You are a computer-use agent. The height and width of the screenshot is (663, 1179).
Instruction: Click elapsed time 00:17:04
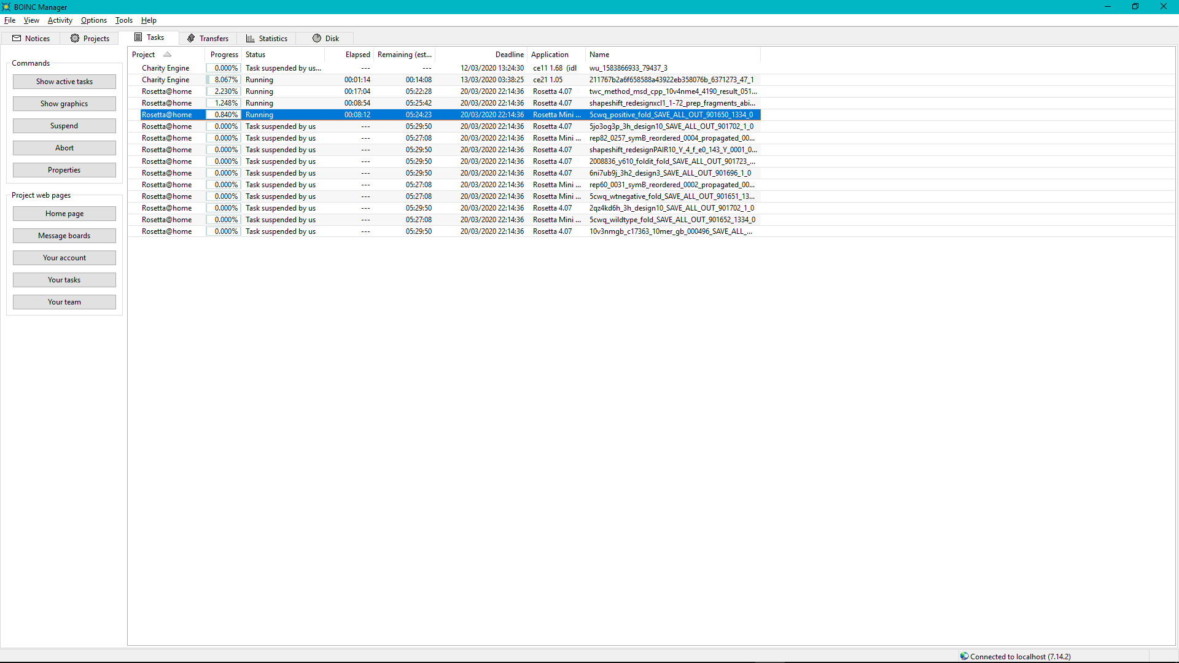pyautogui.click(x=357, y=91)
